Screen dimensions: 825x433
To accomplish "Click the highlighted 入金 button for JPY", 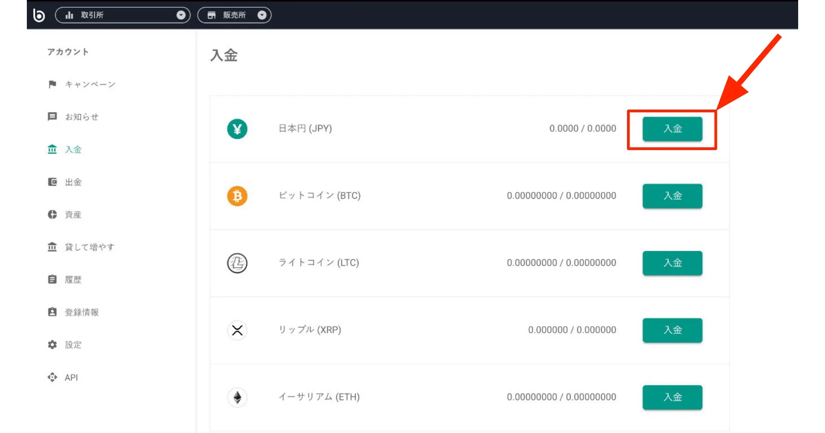I will tap(672, 129).
